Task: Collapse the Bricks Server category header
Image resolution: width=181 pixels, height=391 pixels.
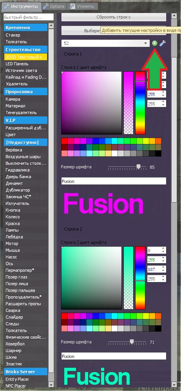Action: pos(25,372)
